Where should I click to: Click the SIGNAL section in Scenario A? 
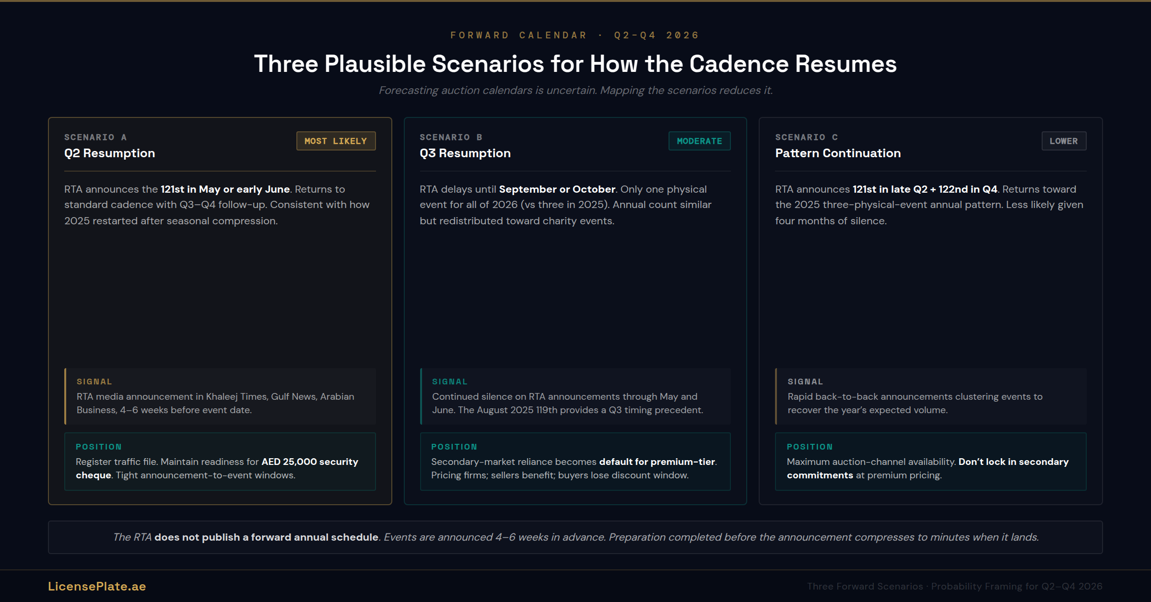(x=220, y=396)
